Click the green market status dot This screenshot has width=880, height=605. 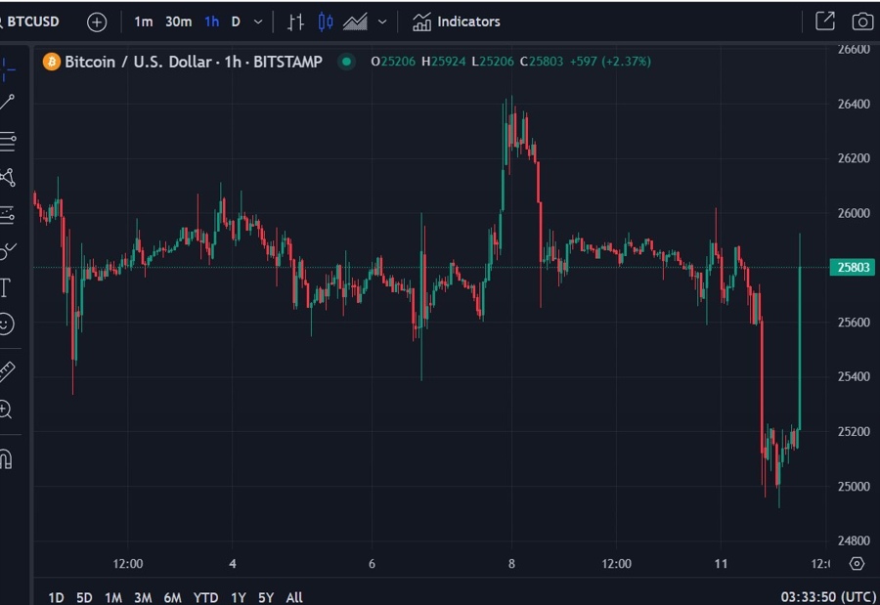click(347, 62)
